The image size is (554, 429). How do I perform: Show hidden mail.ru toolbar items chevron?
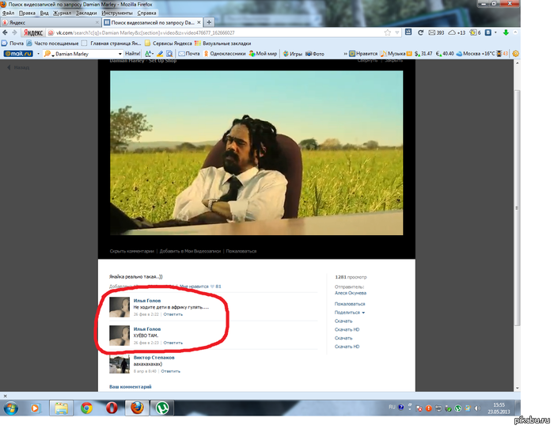coord(345,54)
